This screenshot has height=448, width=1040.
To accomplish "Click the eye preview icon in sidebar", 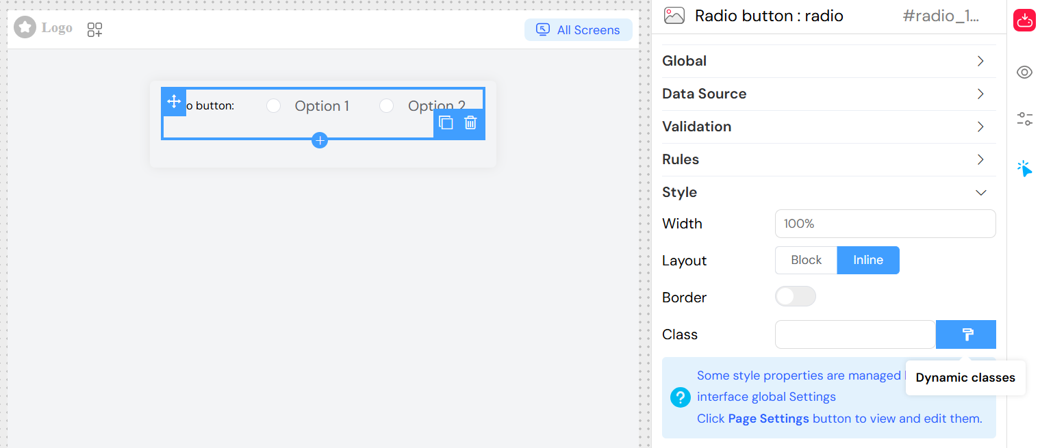I will pyautogui.click(x=1024, y=73).
